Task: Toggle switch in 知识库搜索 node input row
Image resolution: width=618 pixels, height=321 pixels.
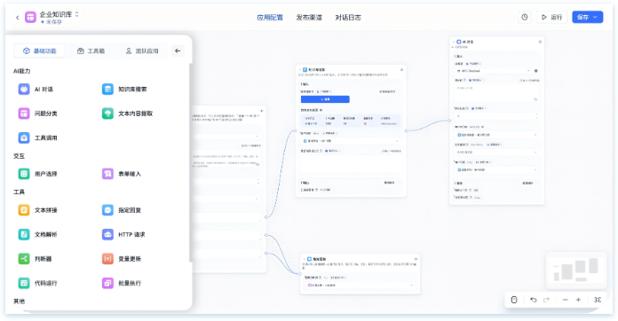Action: click(x=398, y=91)
